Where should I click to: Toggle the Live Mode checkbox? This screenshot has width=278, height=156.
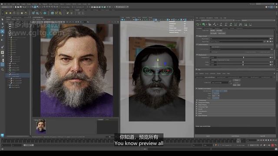point(211,52)
